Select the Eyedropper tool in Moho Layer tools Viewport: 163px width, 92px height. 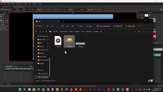(x=7, y=22)
